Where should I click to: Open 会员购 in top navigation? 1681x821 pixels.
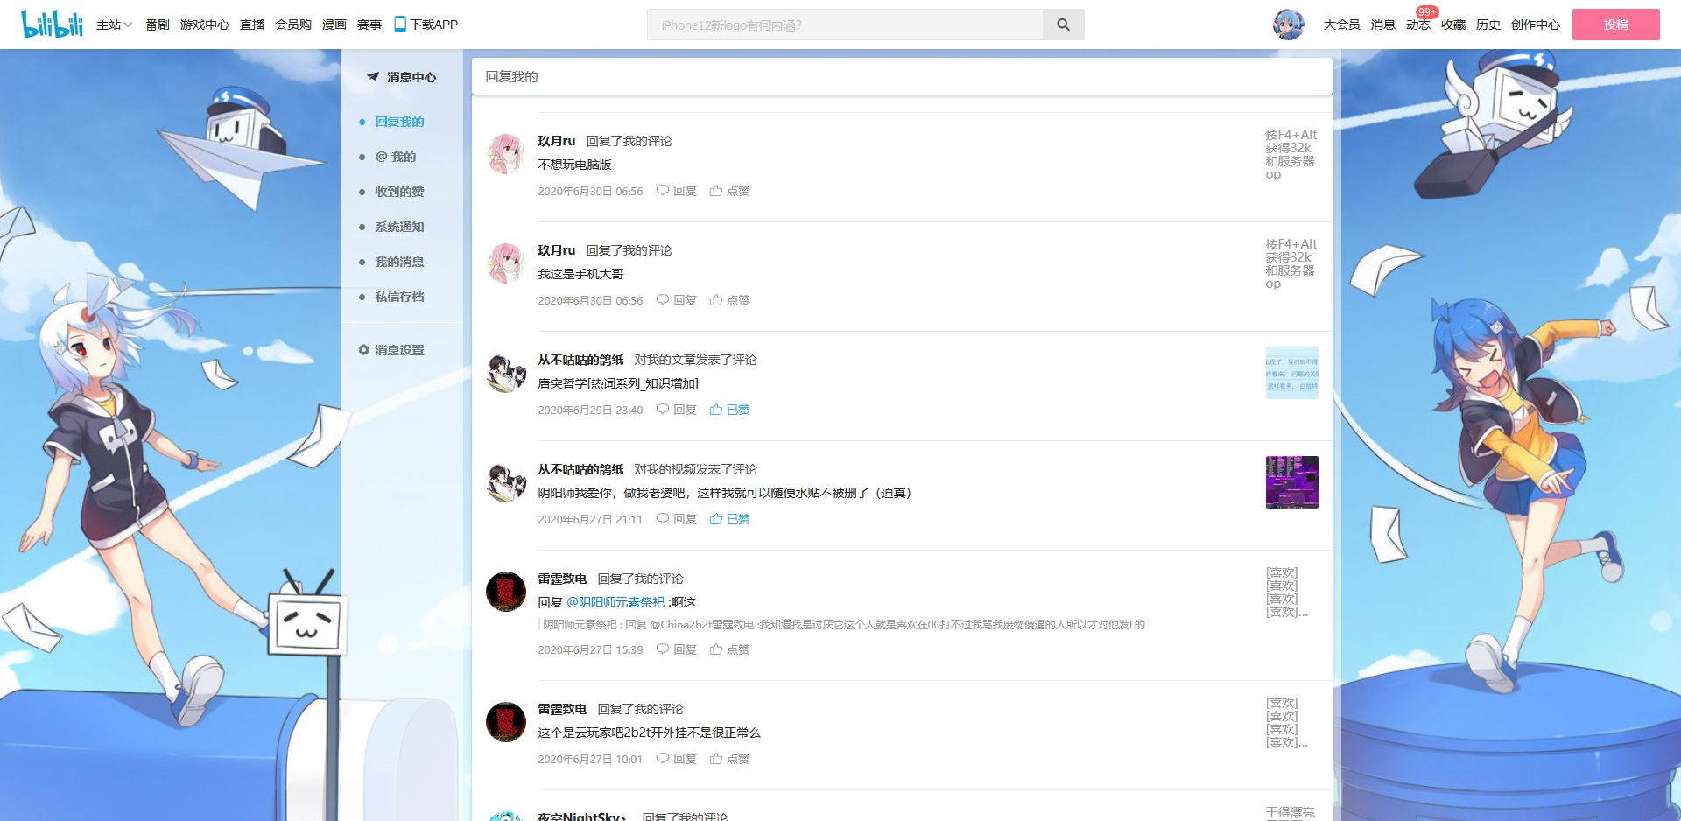[x=293, y=25]
